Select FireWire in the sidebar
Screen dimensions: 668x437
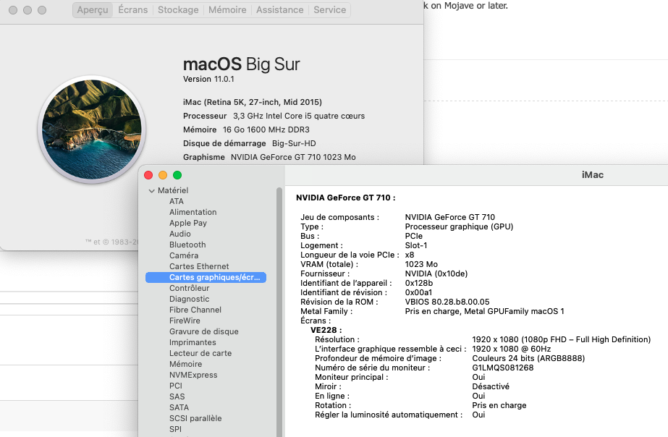[185, 321]
